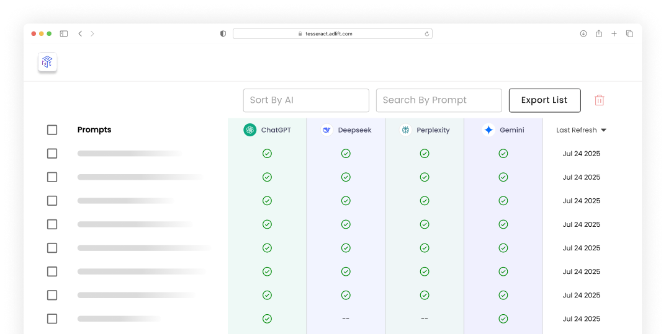Tick the checkbox of the second prompt row
This screenshot has height=334, width=666.
[x=52, y=177]
